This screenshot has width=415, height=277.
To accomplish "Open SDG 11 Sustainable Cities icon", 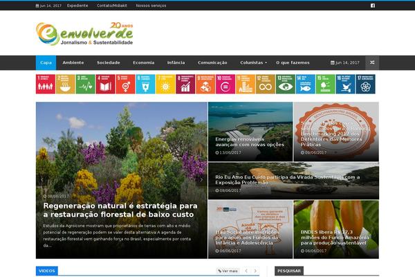I will point(246,84).
